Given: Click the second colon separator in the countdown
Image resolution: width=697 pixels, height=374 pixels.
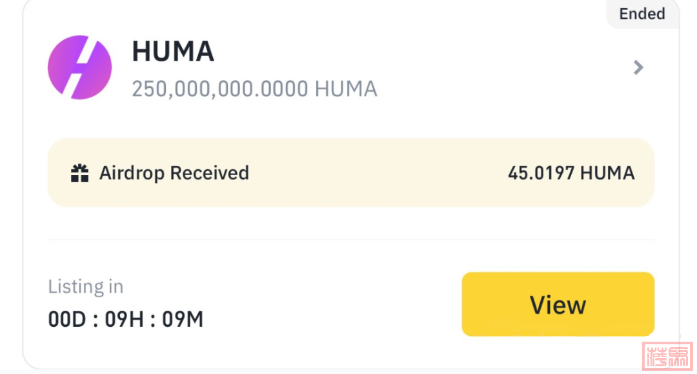Looking at the screenshot, I should tap(152, 319).
